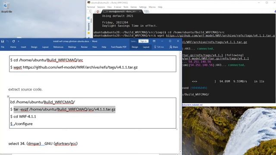Open the View menu in MobaXterm
276x155 pixels.
(109, 7)
